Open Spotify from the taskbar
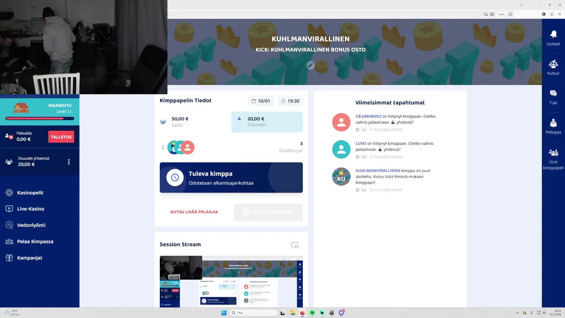 click(x=312, y=313)
